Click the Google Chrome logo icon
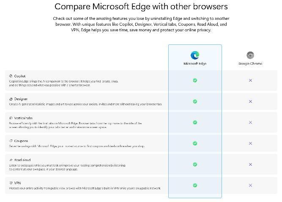282x202 pixels. coord(250,55)
